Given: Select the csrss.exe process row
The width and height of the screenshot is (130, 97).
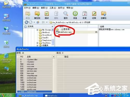Looking at the screenshot, I should 35,66.
